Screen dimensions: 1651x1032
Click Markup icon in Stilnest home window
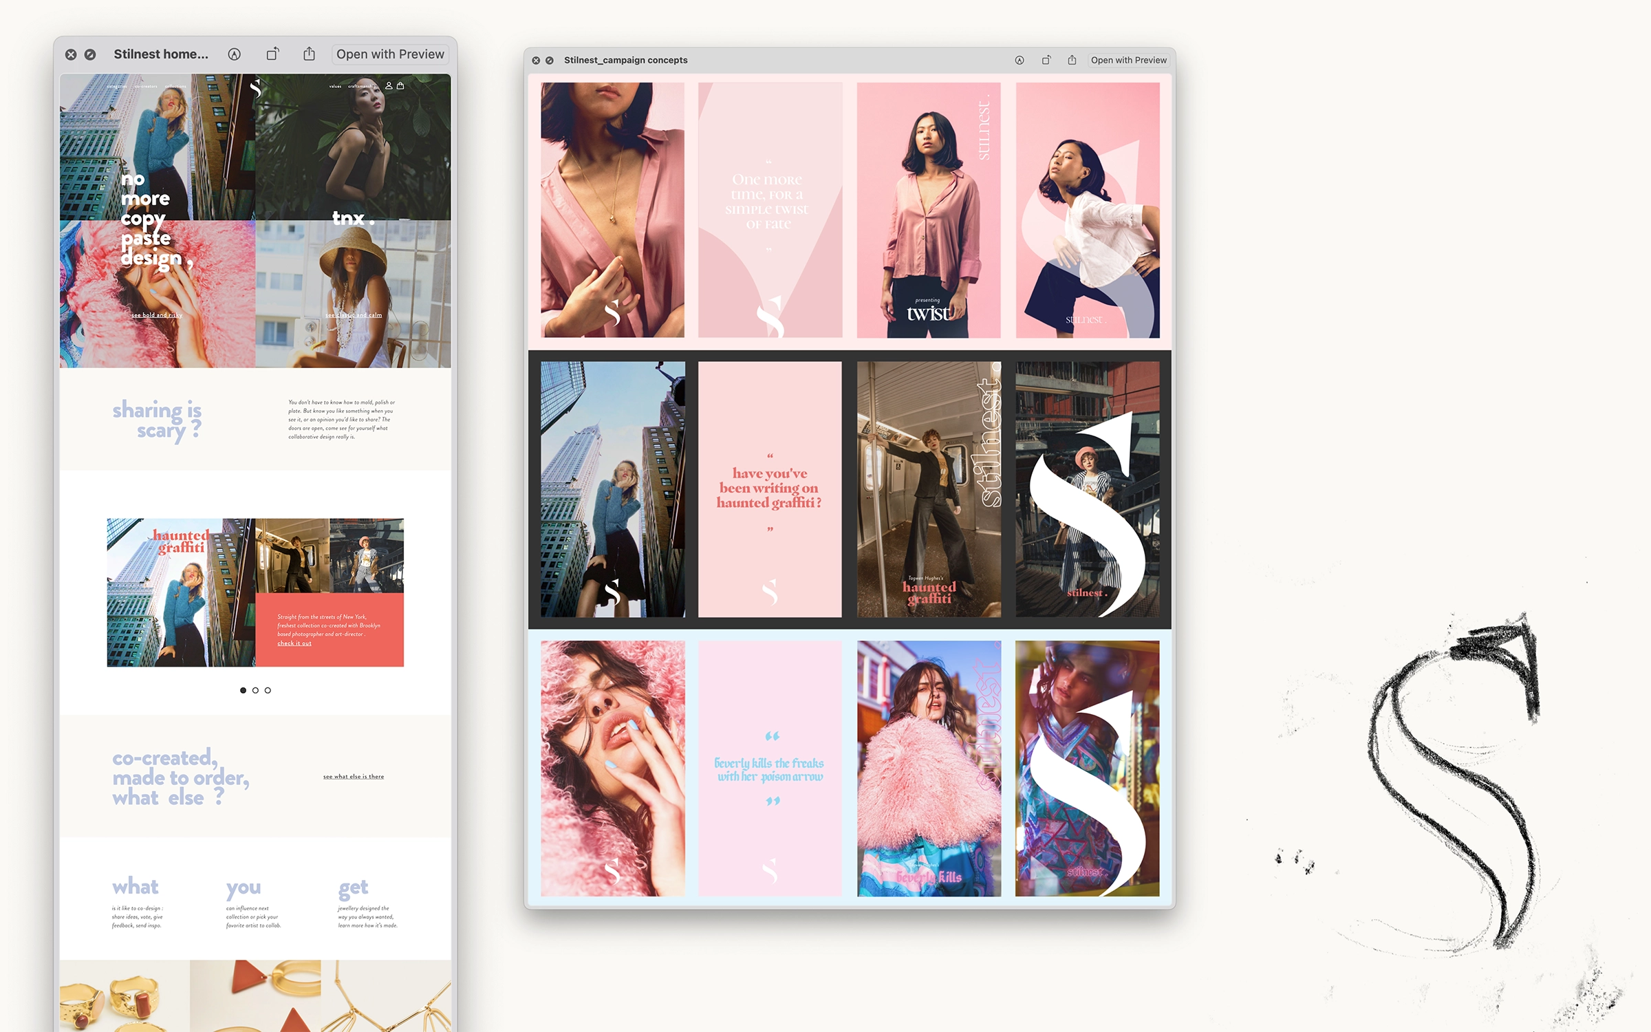[x=235, y=54]
